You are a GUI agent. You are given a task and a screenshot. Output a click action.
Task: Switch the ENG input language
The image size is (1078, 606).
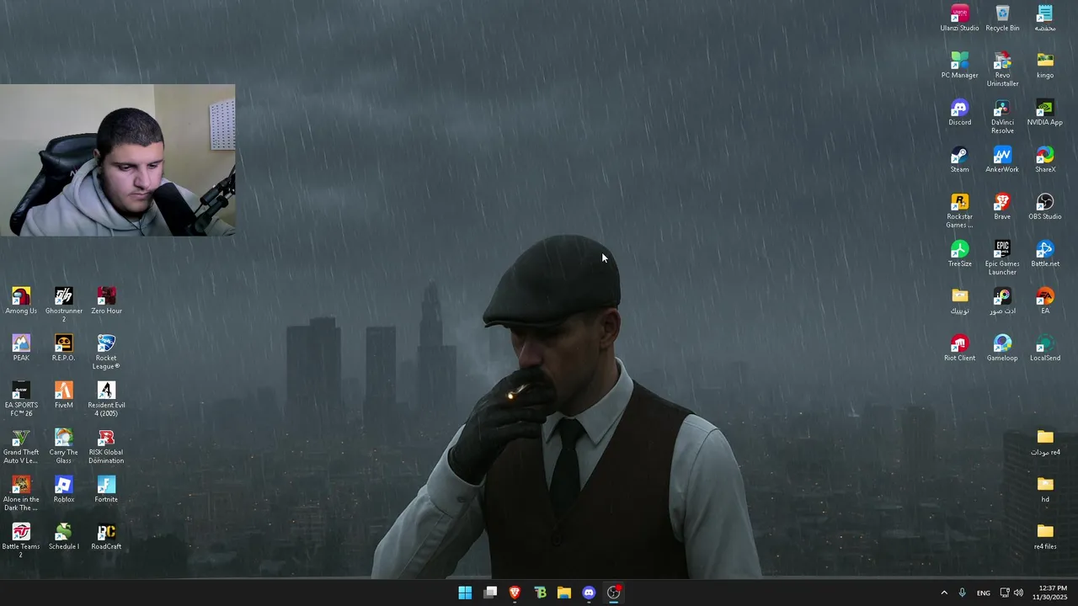point(983,593)
